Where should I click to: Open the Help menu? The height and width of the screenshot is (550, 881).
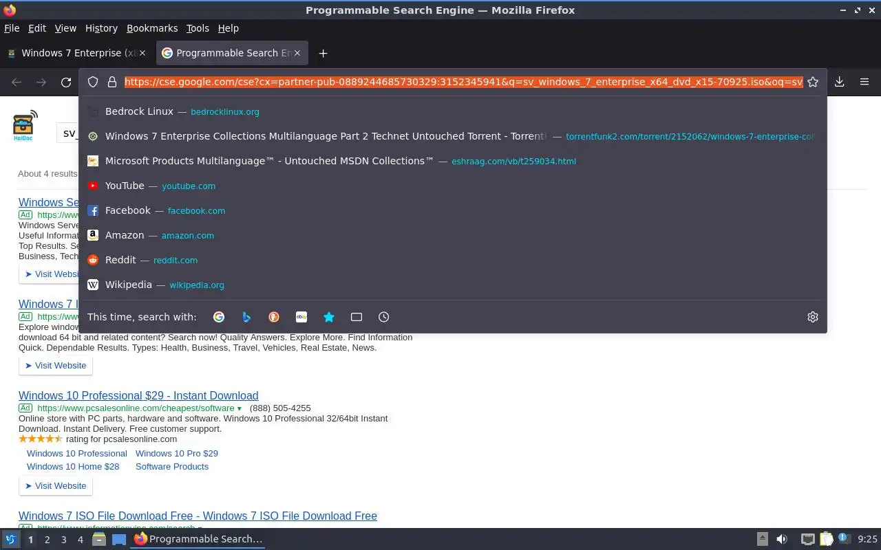coord(229,28)
